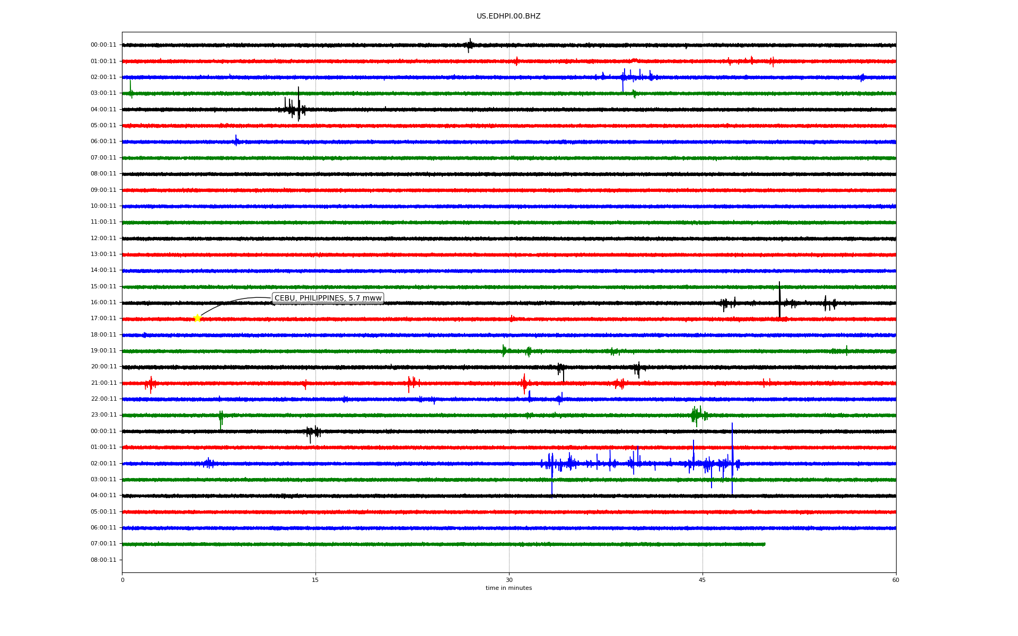The width and height of the screenshot is (1018, 636).
Task: Click the 'time in minutes' axis label
Action: (x=508, y=588)
